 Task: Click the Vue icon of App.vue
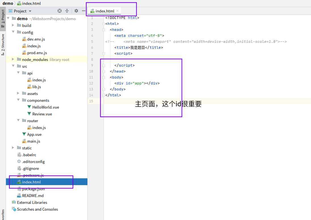[24, 134]
